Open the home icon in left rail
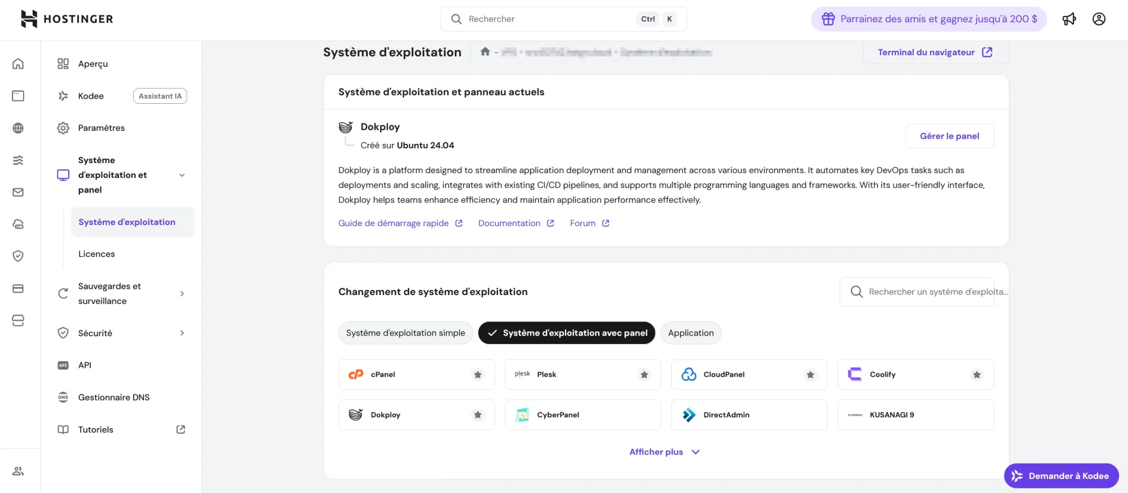 pos(18,64)
